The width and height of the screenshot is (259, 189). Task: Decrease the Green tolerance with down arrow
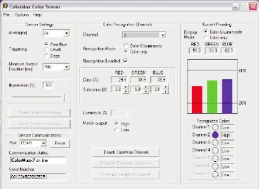146,91
